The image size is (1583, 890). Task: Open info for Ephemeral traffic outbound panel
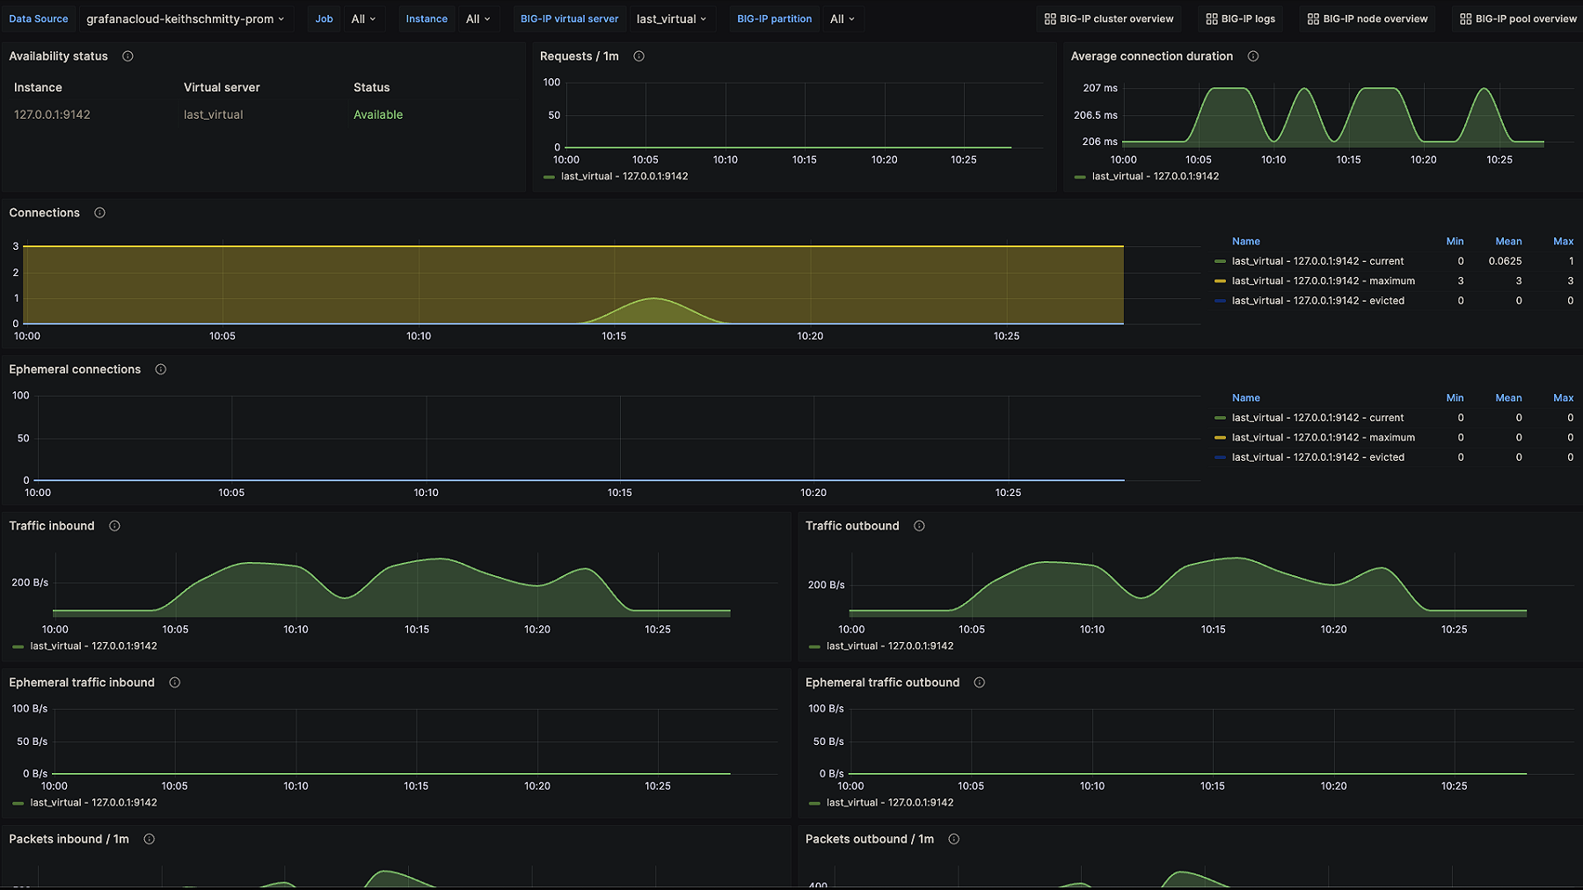click(979, 682)
